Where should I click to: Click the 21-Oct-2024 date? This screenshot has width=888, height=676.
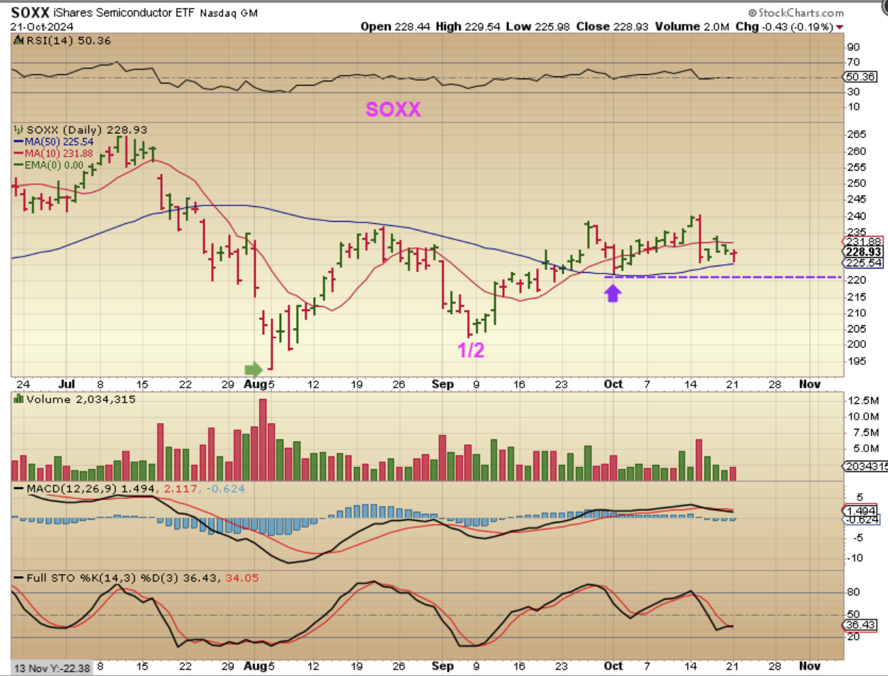[x=42, y=26]
